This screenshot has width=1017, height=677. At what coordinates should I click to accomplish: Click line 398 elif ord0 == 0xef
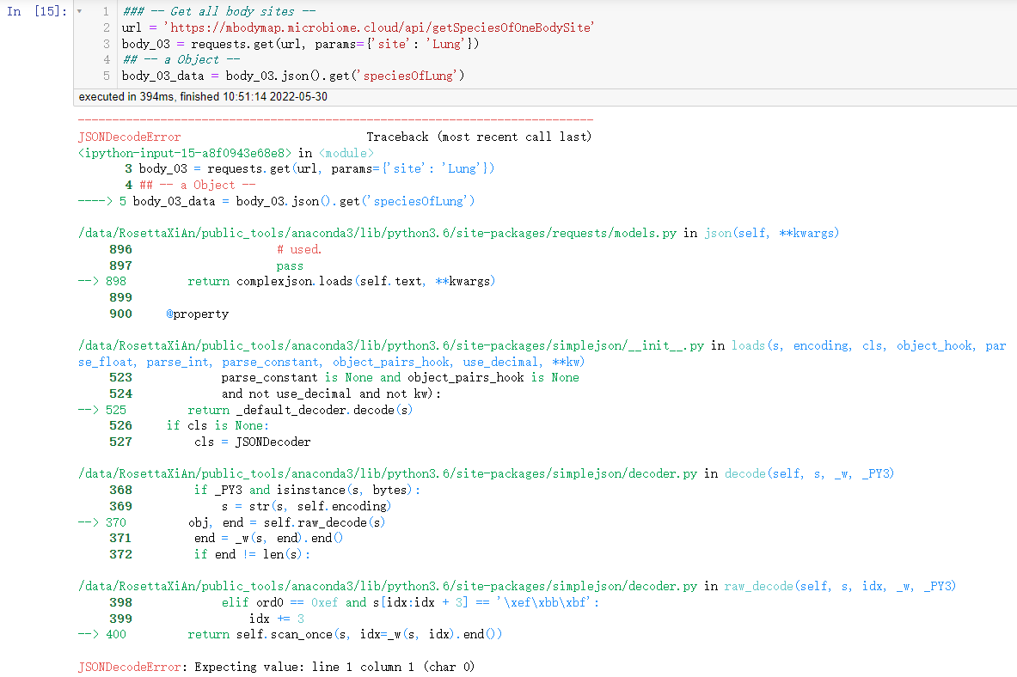pos(354,602)
